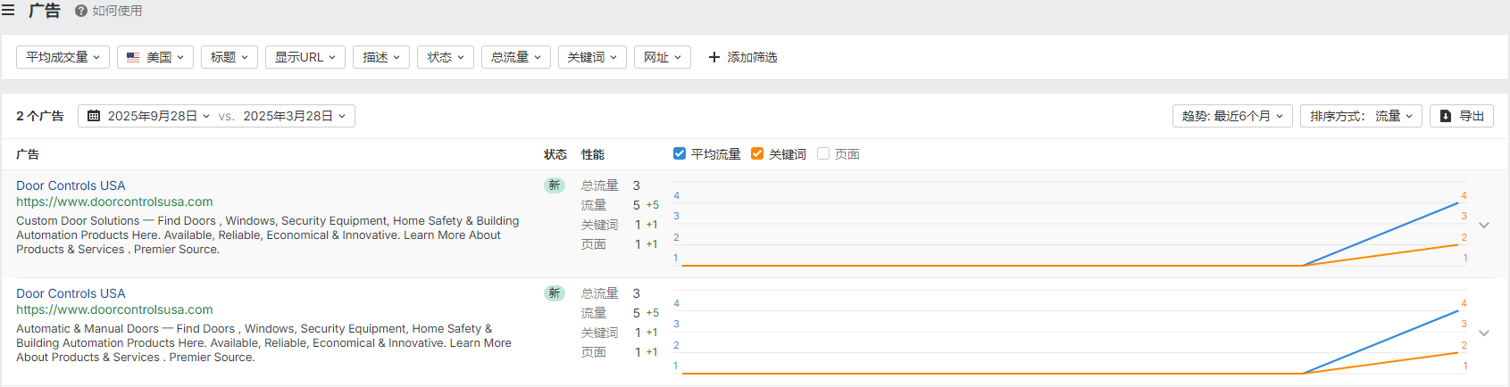The width and height of the screenshot is (1510, 387).
Task: Click the 如何使用 help question icon
Action: [x=81, y=11]
